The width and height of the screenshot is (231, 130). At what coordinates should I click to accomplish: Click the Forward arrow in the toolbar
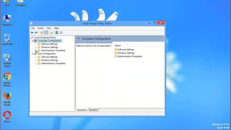pyautogui.click(x=36, y=32)
